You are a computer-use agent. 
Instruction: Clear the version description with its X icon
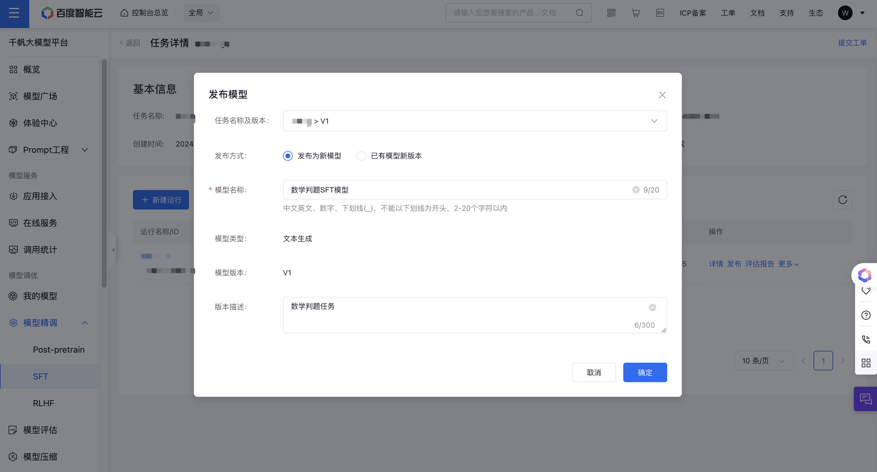(x=652, y=308)
